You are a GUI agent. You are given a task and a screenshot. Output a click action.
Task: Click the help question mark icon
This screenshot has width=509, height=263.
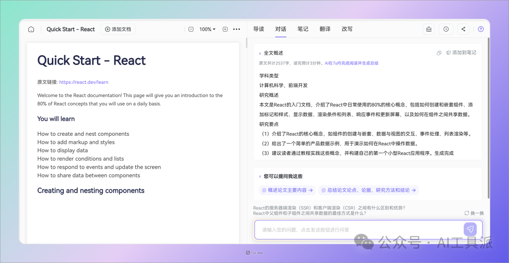[481, 29]
